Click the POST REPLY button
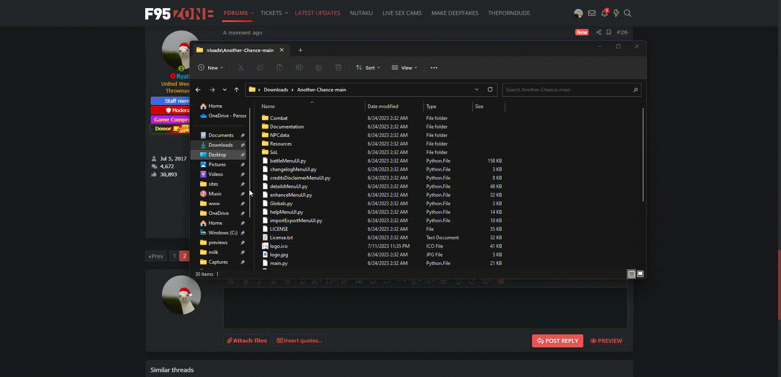781x377 pixels. point(558,341)
